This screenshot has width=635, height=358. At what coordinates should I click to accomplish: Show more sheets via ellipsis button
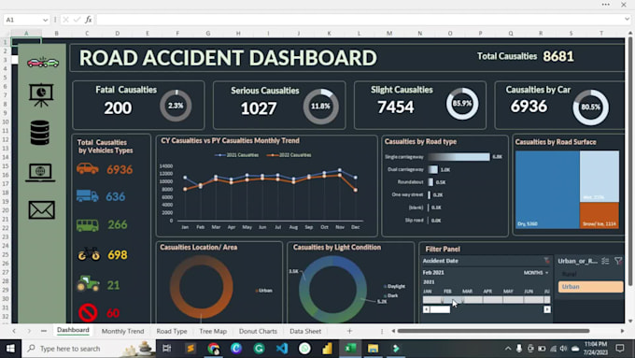point(44,331)
